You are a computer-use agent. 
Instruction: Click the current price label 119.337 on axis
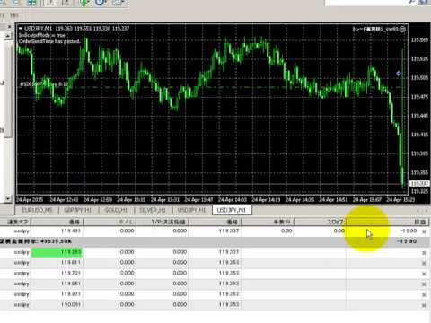pos(419,183)
